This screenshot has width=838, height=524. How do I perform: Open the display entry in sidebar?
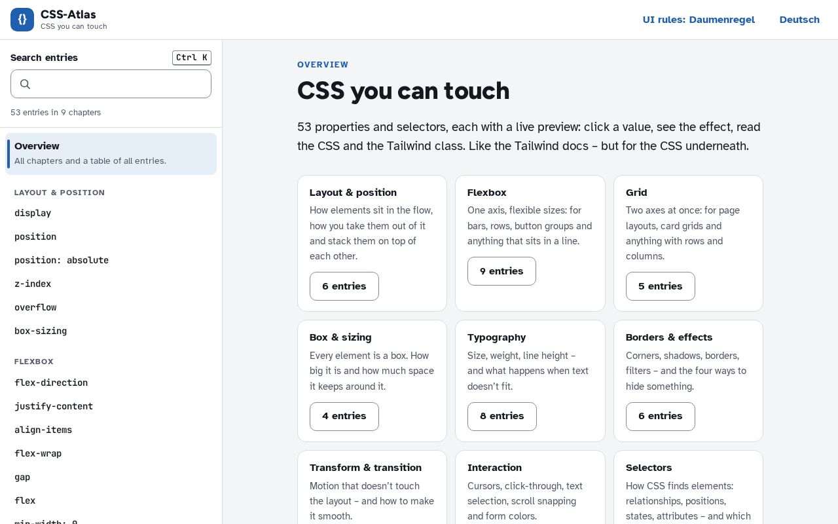pyautogui.click(x=111, y=213)
